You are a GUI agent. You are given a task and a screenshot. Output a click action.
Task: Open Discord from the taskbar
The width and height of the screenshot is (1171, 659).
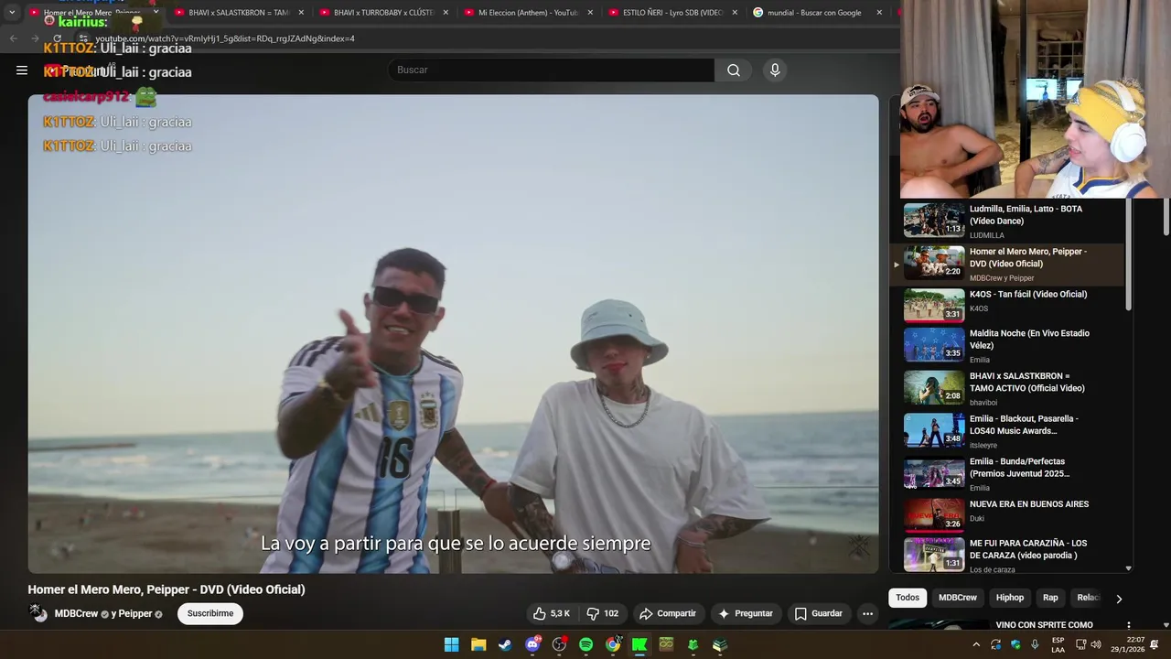pos(532,644)
